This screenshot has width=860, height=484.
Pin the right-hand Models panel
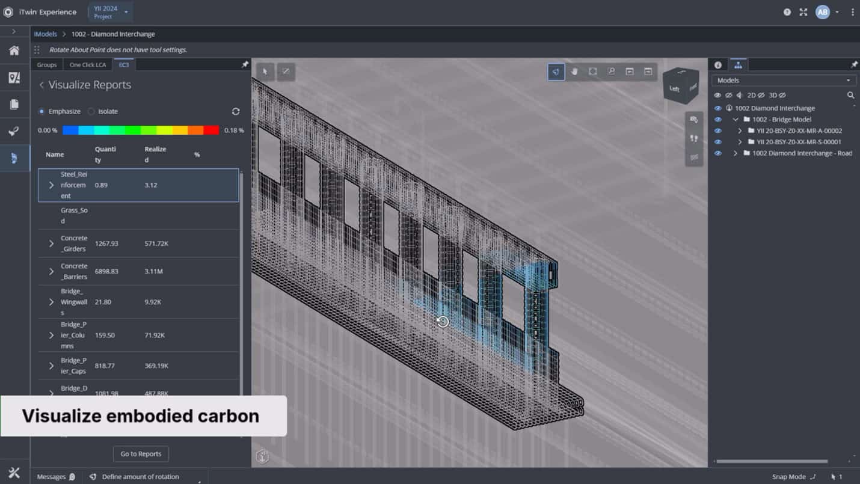pos(853,65)
